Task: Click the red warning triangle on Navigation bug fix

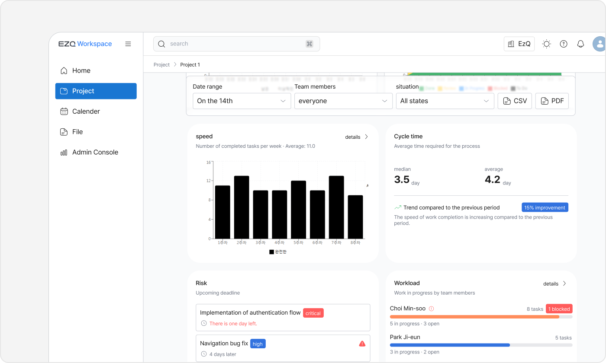Action: point(362,344)
